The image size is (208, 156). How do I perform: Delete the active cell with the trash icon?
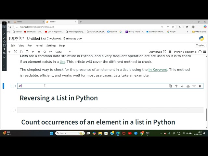[200, 86]
